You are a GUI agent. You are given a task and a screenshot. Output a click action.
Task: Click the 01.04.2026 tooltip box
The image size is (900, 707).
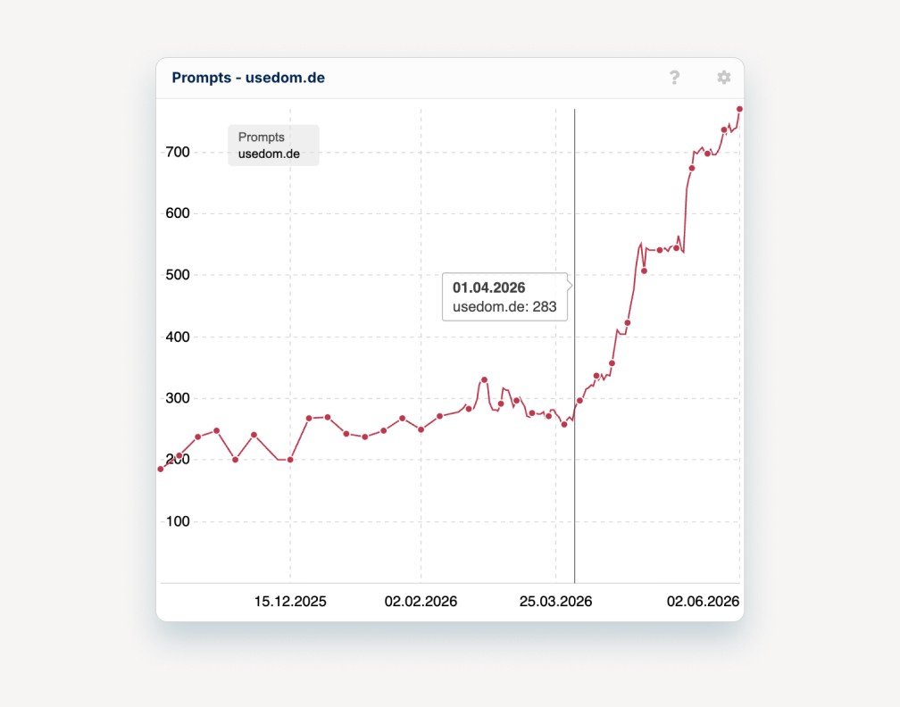[x=504, y=296]
